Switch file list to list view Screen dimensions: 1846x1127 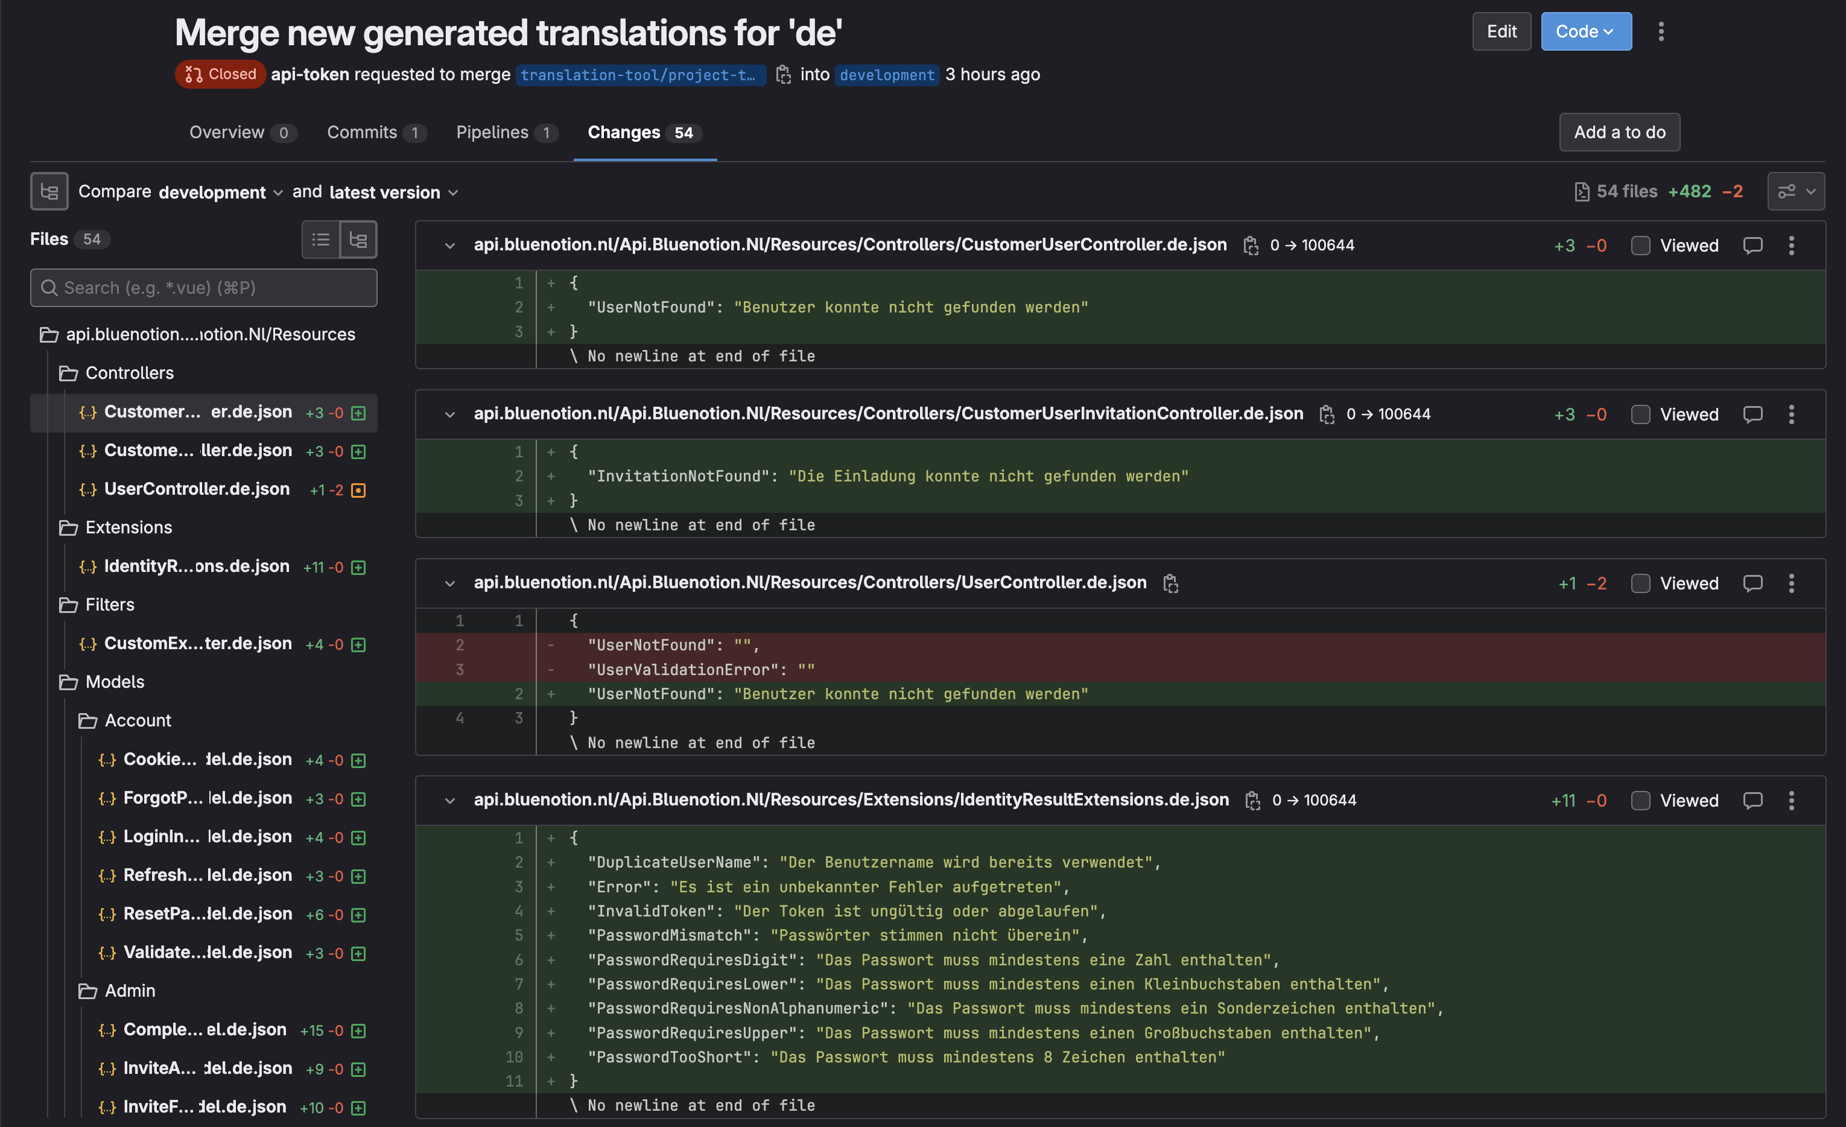coord(321,240)
